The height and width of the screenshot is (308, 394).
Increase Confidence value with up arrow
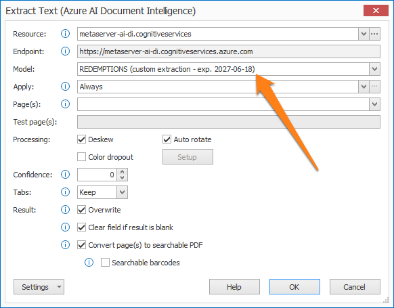123,172
